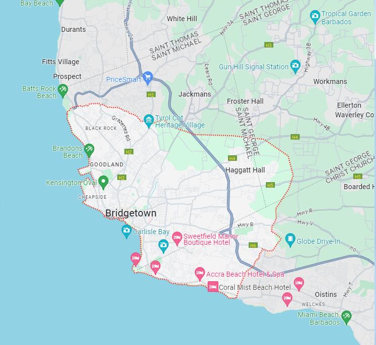376x345 pixels.
Task: Open the Batts Rock Beach umbrella pin
Action: (x=63, y=91)
